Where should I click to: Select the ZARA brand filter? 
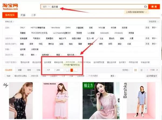pos(68,28)
